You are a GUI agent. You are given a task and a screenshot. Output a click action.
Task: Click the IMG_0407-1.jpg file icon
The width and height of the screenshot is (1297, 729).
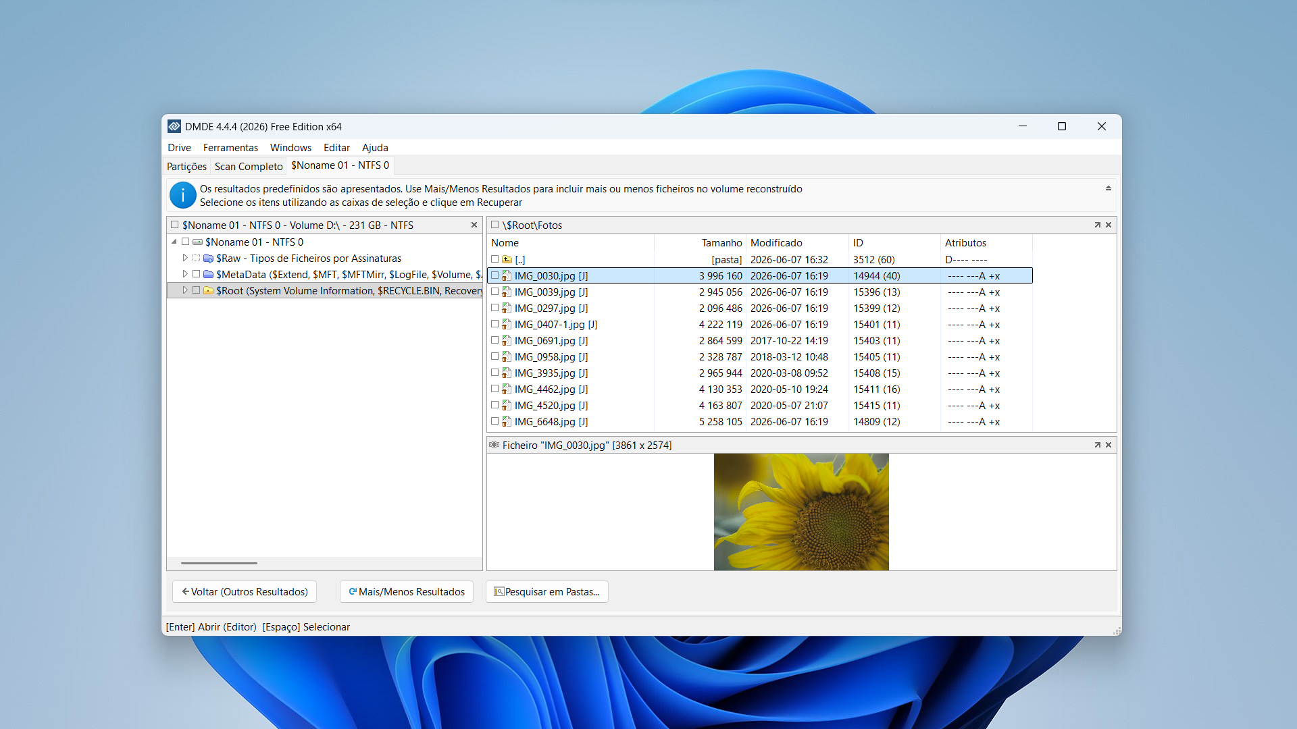(507, 324)
